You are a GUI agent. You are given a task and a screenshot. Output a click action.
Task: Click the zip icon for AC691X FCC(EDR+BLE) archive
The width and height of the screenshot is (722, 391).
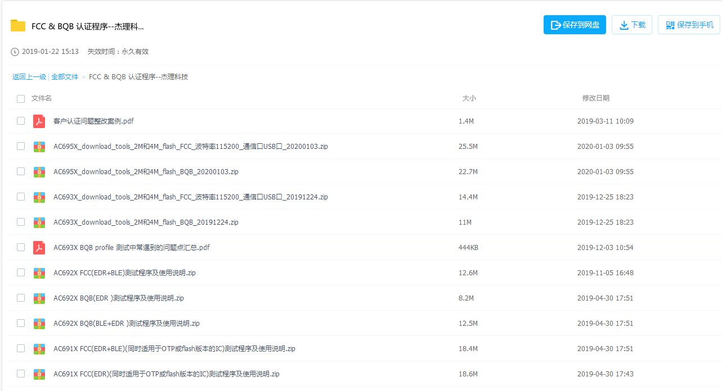tap(39, 348)
